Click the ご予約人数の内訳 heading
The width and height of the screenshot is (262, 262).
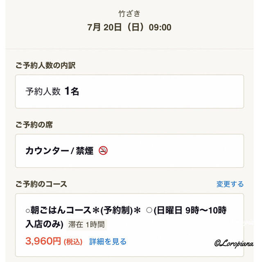[45, 65]
